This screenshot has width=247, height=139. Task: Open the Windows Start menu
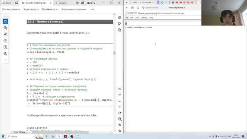(3, 136)
